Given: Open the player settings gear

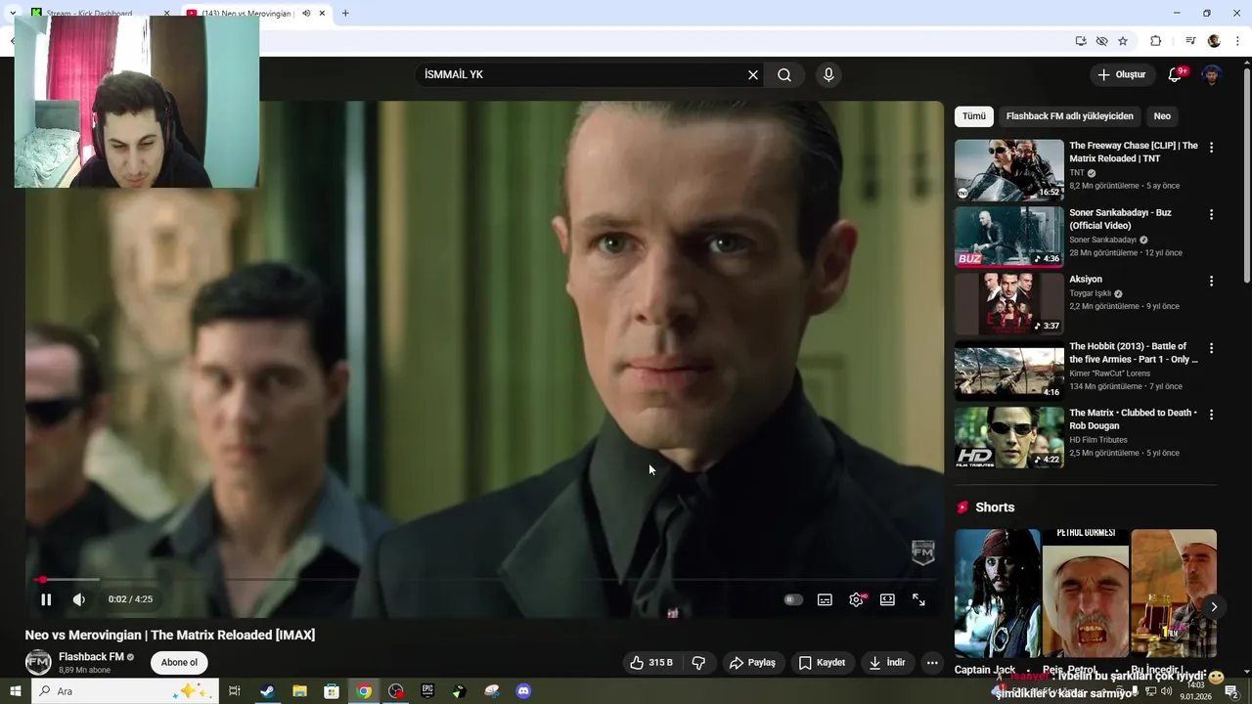Looking at the screenshot, I should click(856, 599).
